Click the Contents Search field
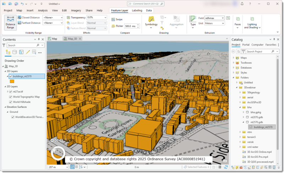The image size is (284, 173). coord(25,45)
